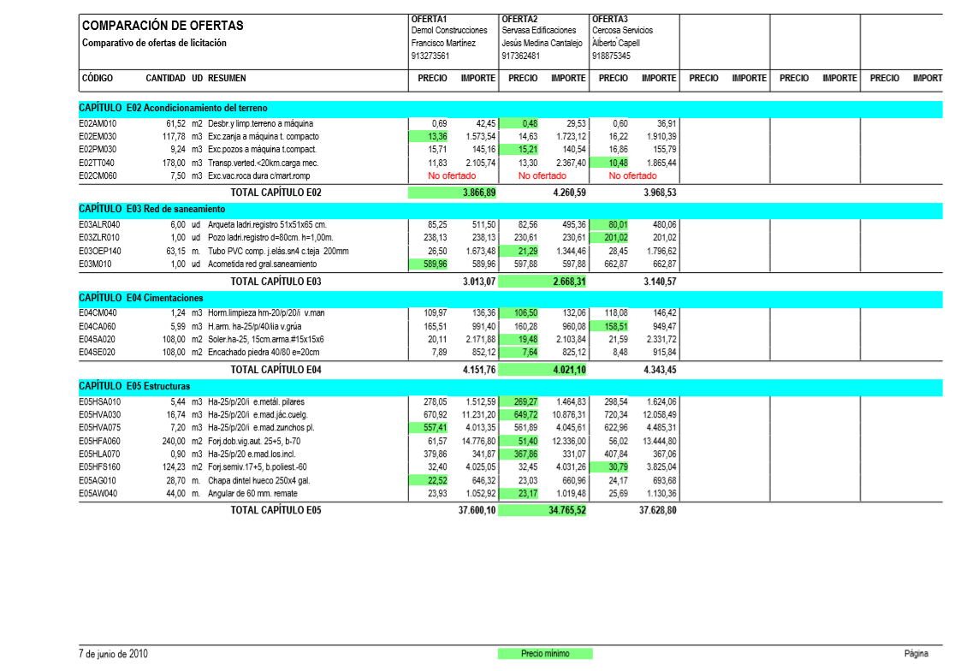
Task: Click the CAPÍTULO E03 Red de saneamiento bar
Action: pyautogui.click(x=151, y=209)
